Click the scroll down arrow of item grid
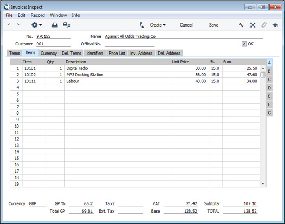The width and height of the screenshot is (285, 224). coord(263,184)
